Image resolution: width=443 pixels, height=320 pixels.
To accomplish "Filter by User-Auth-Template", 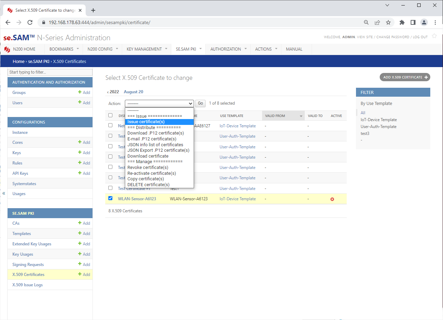I will point(378,127).
